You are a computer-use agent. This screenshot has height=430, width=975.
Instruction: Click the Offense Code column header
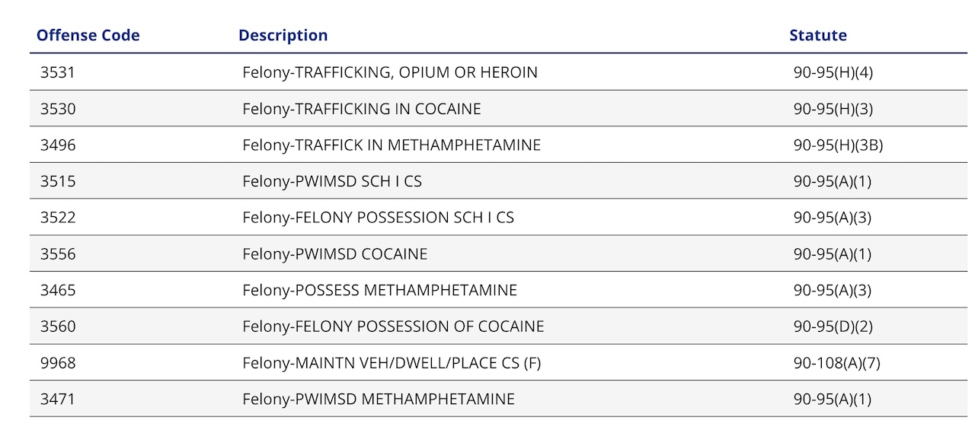(x=88, y=35)
